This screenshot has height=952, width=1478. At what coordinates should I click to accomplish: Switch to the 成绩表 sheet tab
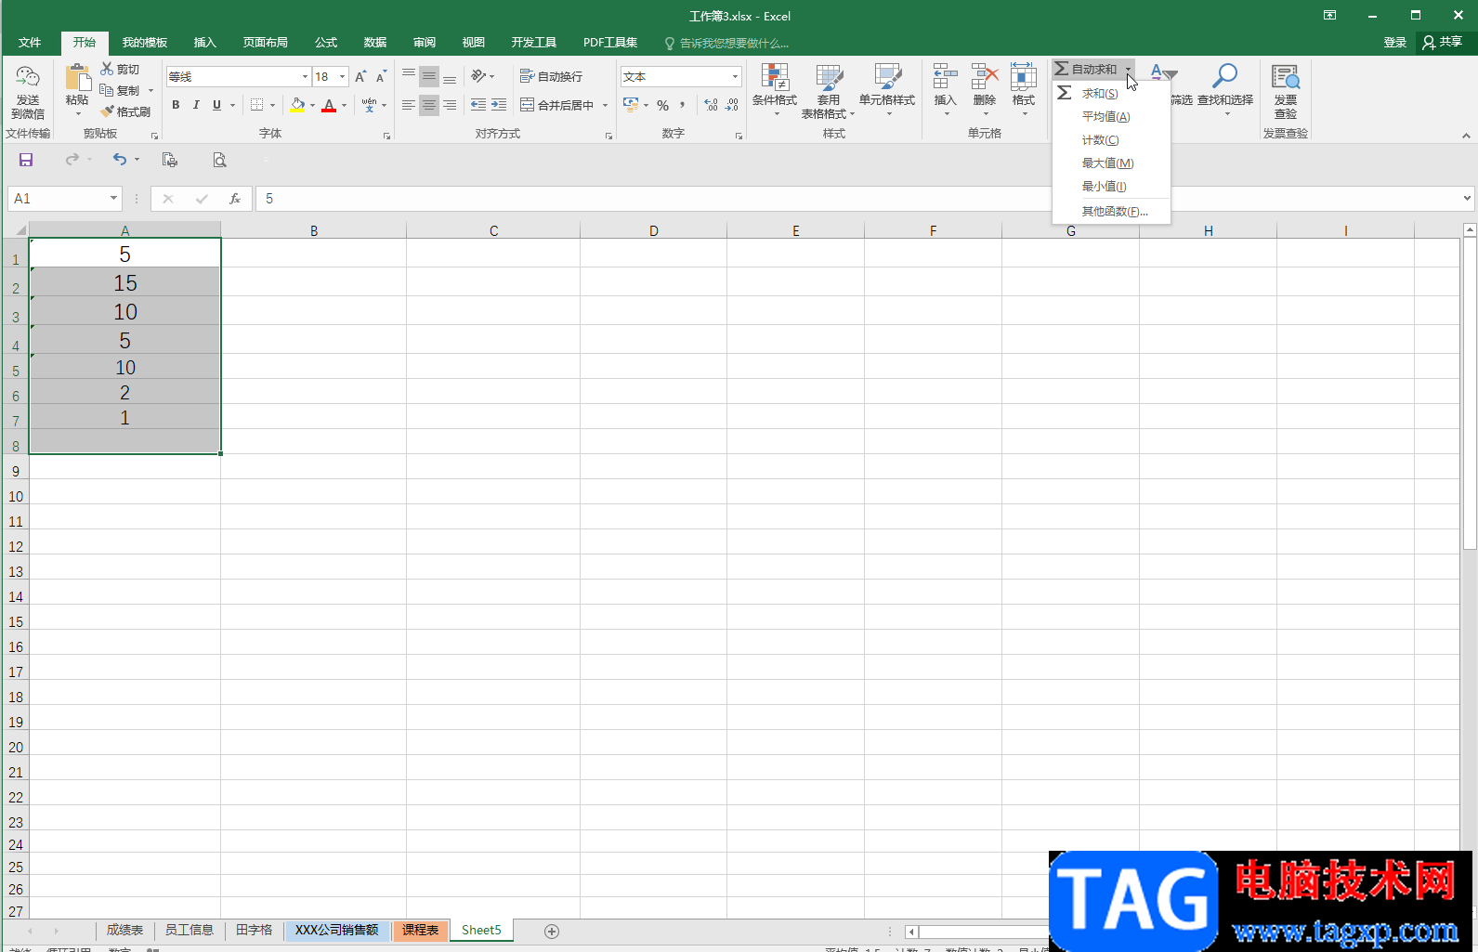[124, 930]
